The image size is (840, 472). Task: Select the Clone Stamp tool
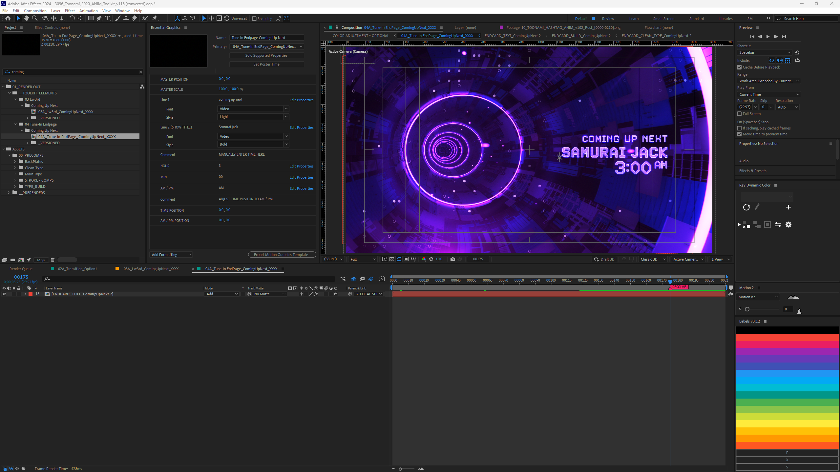point(126,18)
